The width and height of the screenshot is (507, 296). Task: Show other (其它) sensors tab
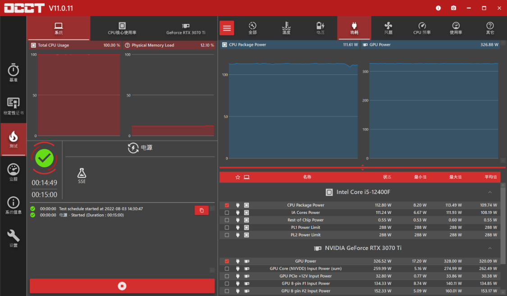(490, 28)
